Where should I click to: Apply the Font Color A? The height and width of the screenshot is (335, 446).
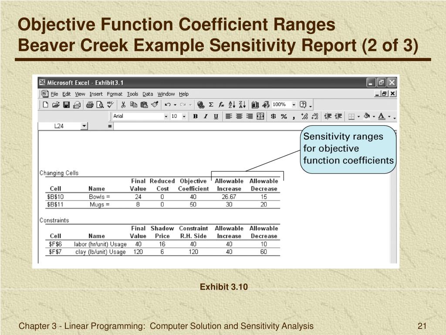click(x=382, y=116)
